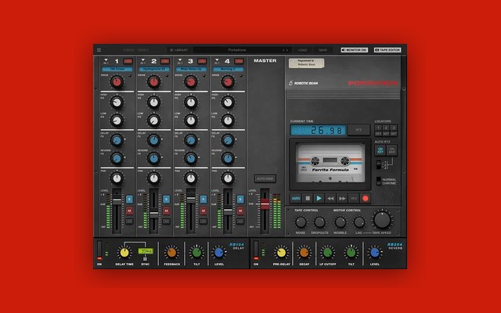This screenshot has height=313, width=501.
Task: Mute channel 2 with M button
Action: (x=166, y=210)
